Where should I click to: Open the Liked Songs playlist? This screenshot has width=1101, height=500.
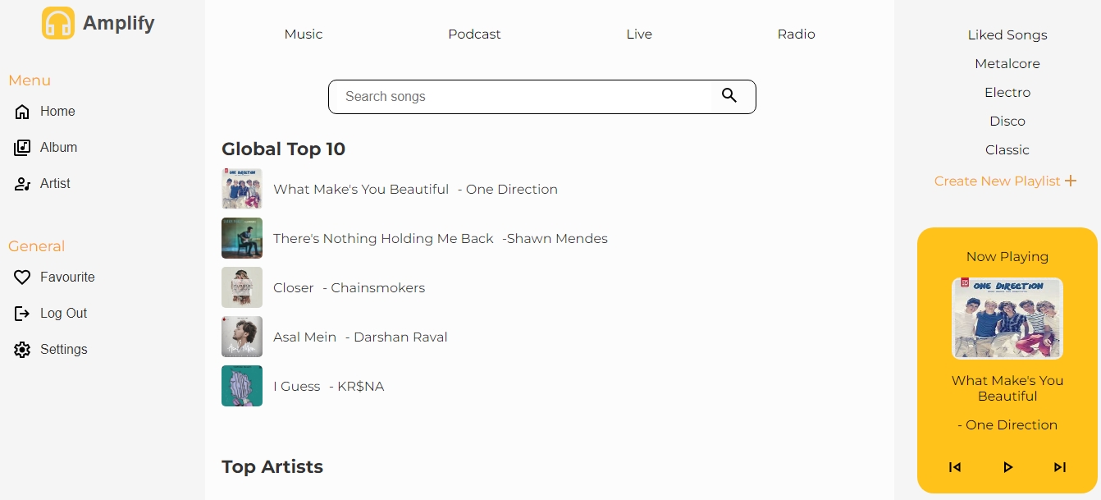[x=1007, y=35]
